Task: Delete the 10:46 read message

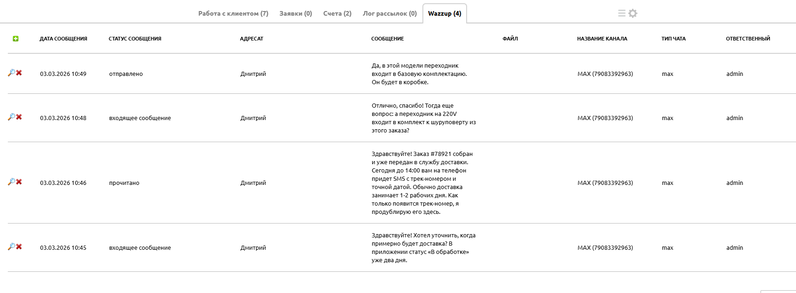Action: pos(19,182)
